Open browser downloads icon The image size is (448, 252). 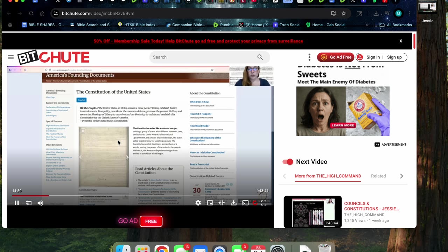(x=376, y=13)
